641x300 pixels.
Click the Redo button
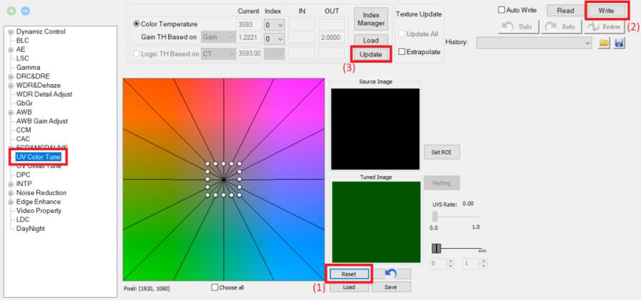pos(562,26)
